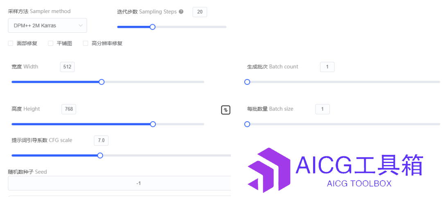This screenshot has height=197, width=442.
Task: Enable the 面部修复 checkbox
Action: (x=10, y=43)
